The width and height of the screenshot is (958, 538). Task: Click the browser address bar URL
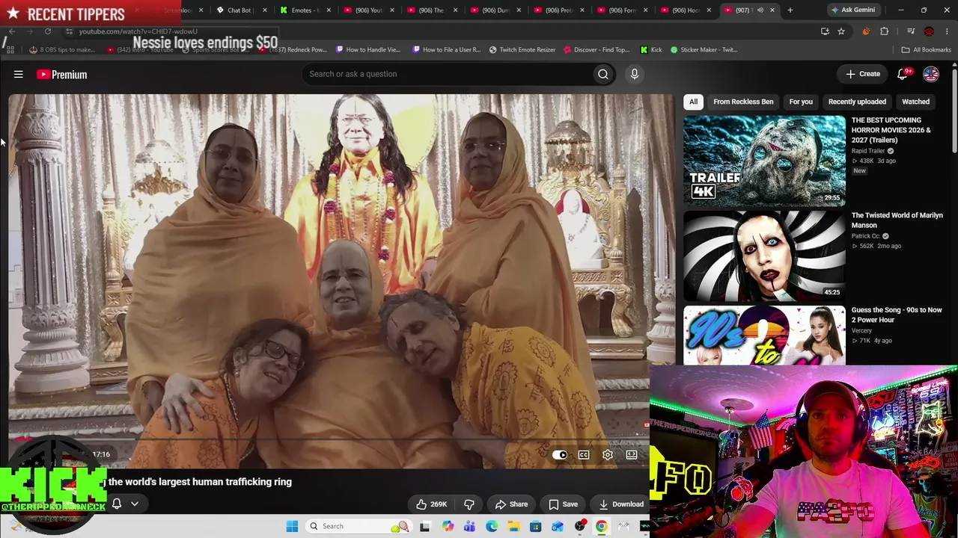[138, 31]
